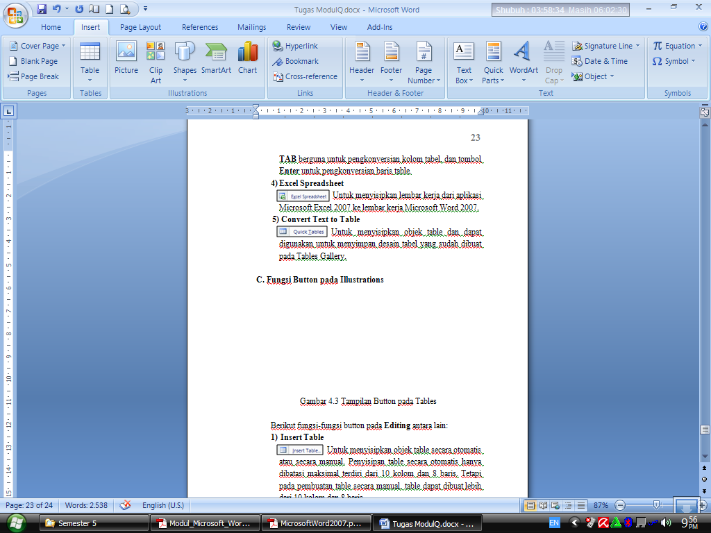Image resolution: width=711 pixels, height=533 pixels.
Task: Toggle the ruler view button above scrollbar
Action: point(705,112)
